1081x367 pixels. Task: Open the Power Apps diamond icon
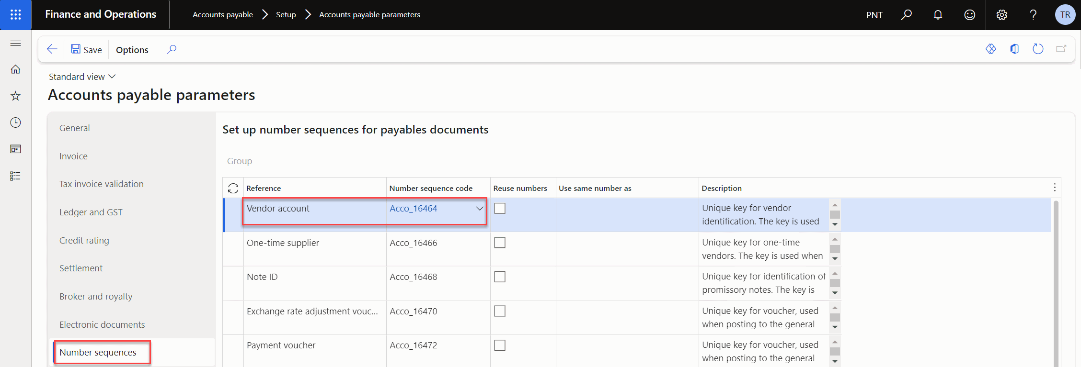pyautogui.click(x=991, y=49)
